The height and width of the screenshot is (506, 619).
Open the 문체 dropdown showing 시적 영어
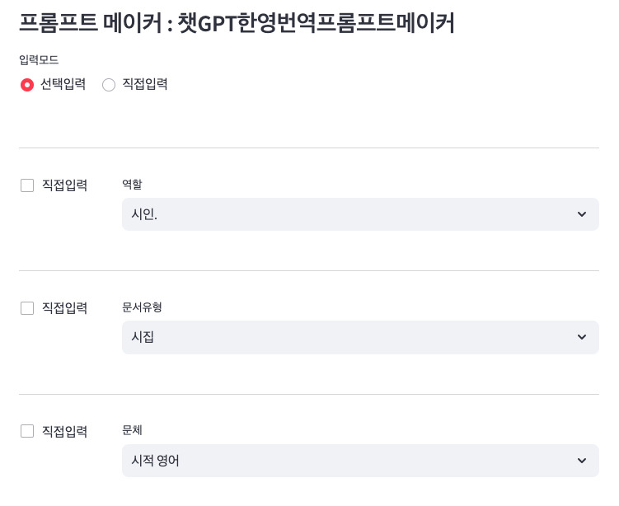pos(346,461)
